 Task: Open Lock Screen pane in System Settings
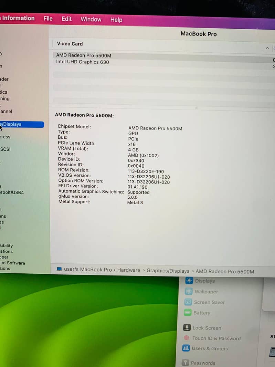click(207, 328)
